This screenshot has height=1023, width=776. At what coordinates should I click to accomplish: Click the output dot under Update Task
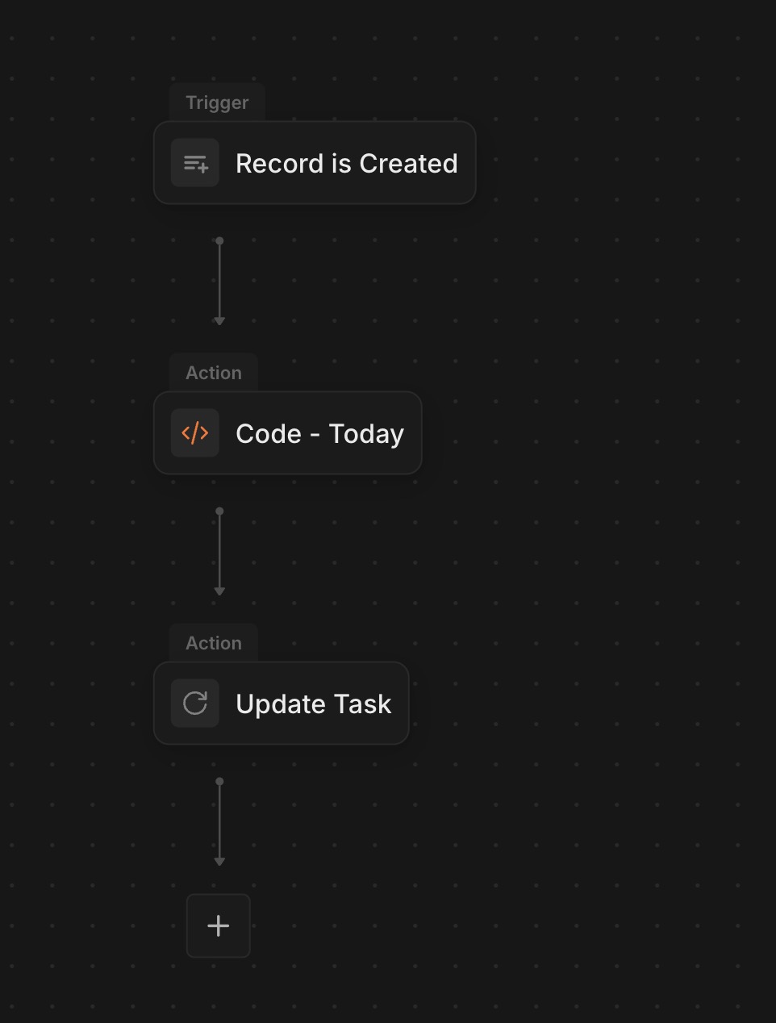point(219,781)
